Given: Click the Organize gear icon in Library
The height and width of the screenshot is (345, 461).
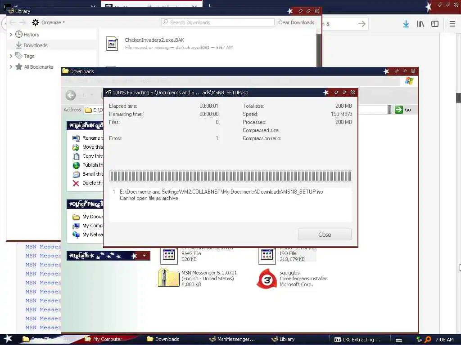Looking at the screenshot, I should [x=36, y=22].
